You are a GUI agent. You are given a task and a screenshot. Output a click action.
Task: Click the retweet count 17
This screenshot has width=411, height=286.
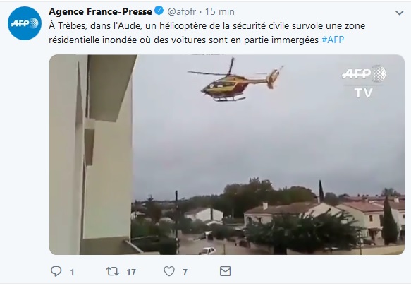(x=131, y=273)
